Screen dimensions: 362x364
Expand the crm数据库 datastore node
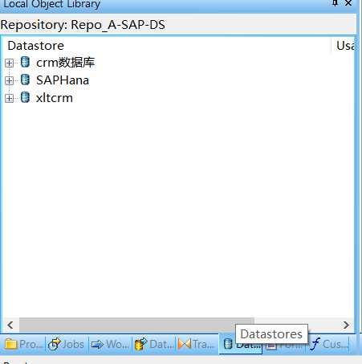pyautogui.click(x=9, y=63)
